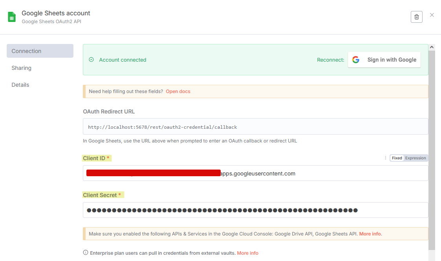Open More info link about external vaults
Screen dimensions: 441x261
(247, 253)
